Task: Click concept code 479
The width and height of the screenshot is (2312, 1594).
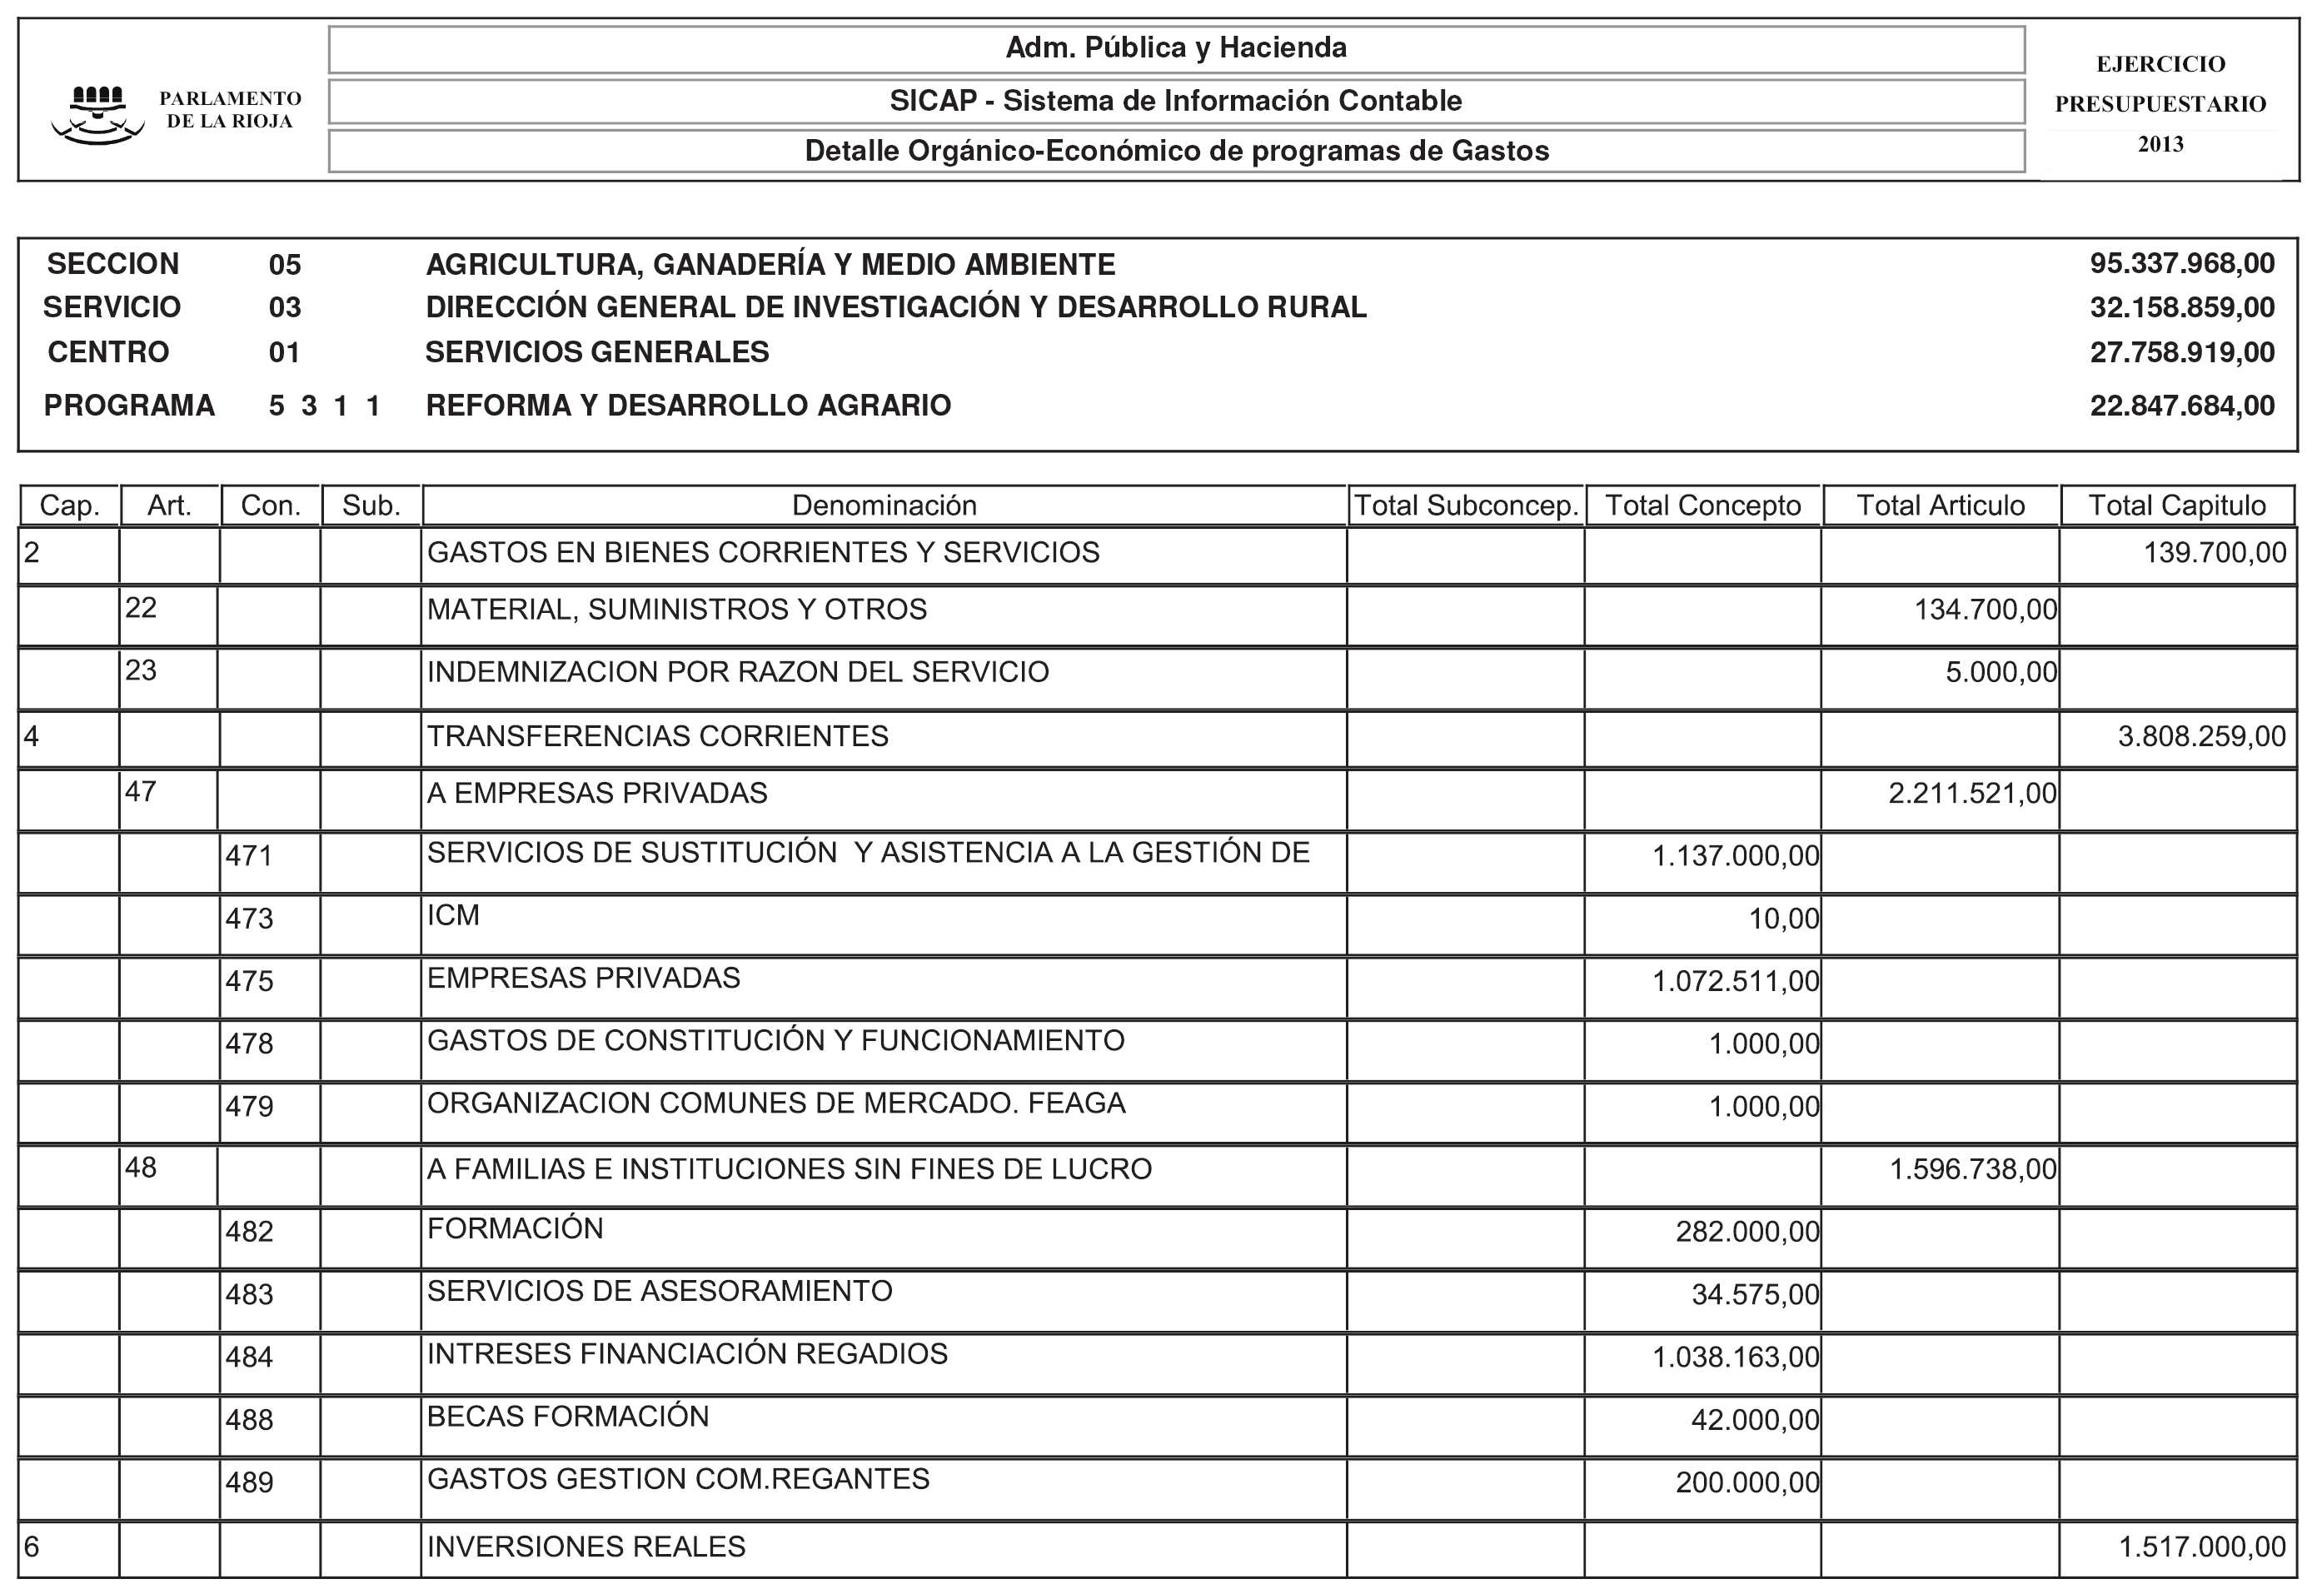Action: pyautogui.click(x=250, y=1107)
